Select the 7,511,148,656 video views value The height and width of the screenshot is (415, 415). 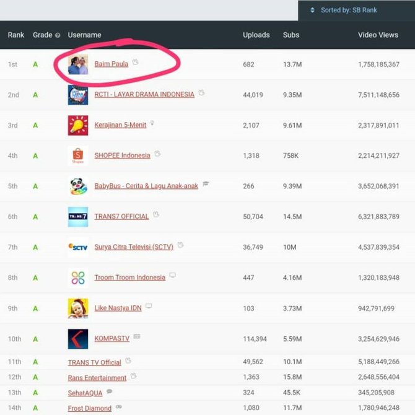[x=378, y=95]
